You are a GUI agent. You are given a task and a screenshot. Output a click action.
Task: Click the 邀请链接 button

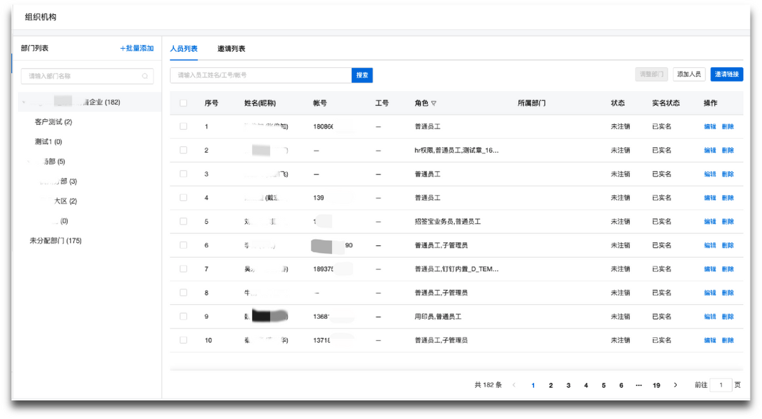point(726,74)
